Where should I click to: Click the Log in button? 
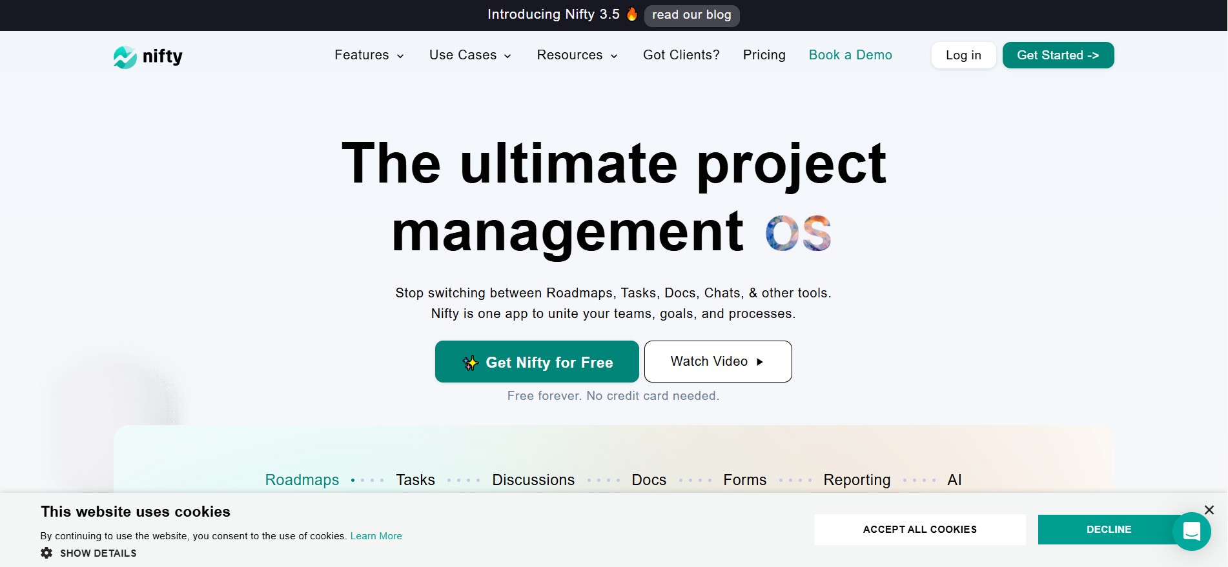963,55
